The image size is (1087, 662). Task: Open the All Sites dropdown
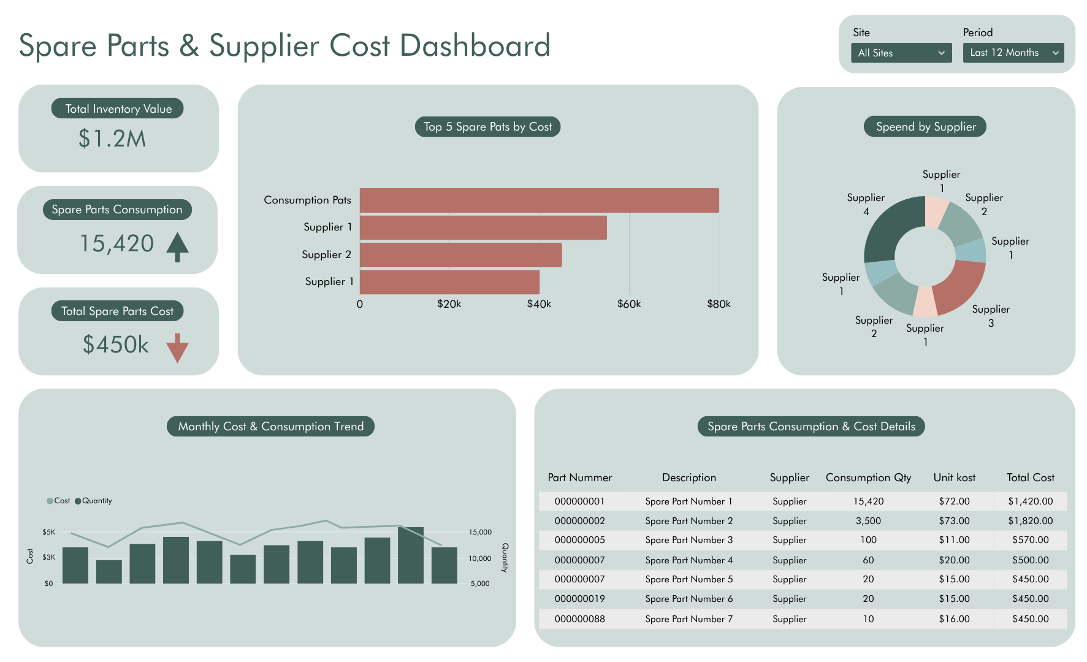click(x=901, y=53)
